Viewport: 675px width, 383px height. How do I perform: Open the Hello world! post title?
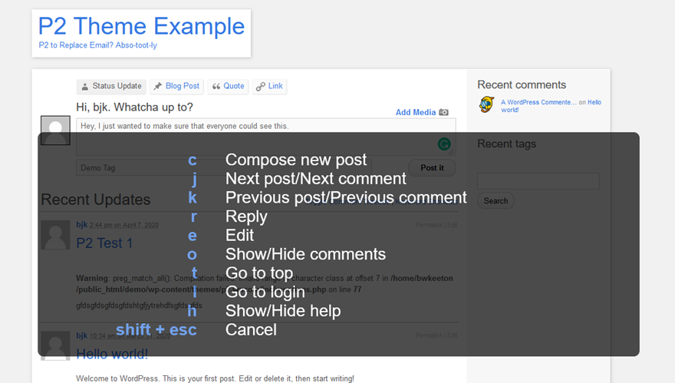pyautogui.click(x=112, y=354)
